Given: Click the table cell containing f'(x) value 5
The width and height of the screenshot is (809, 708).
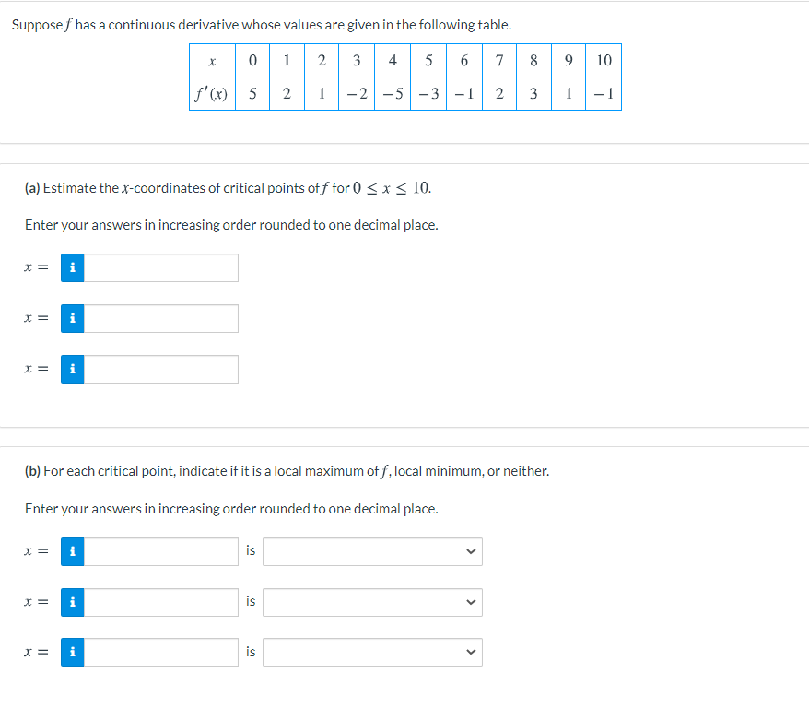Looking at the screenshot, I should click(252, 92).
